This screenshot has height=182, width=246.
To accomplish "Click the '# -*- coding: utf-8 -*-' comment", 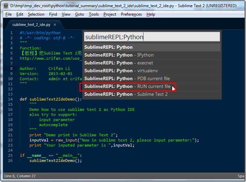I will tap(47, 38).
